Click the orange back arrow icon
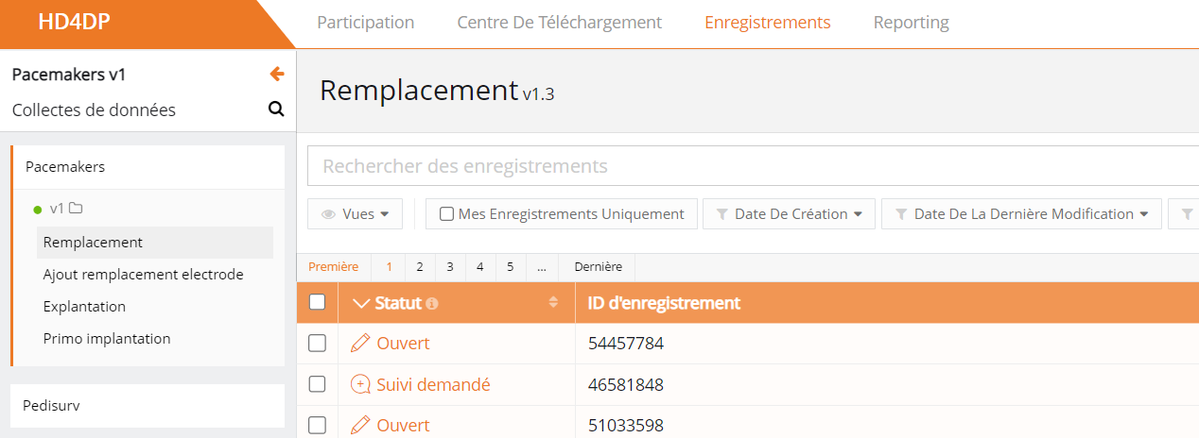 [276, 74]
